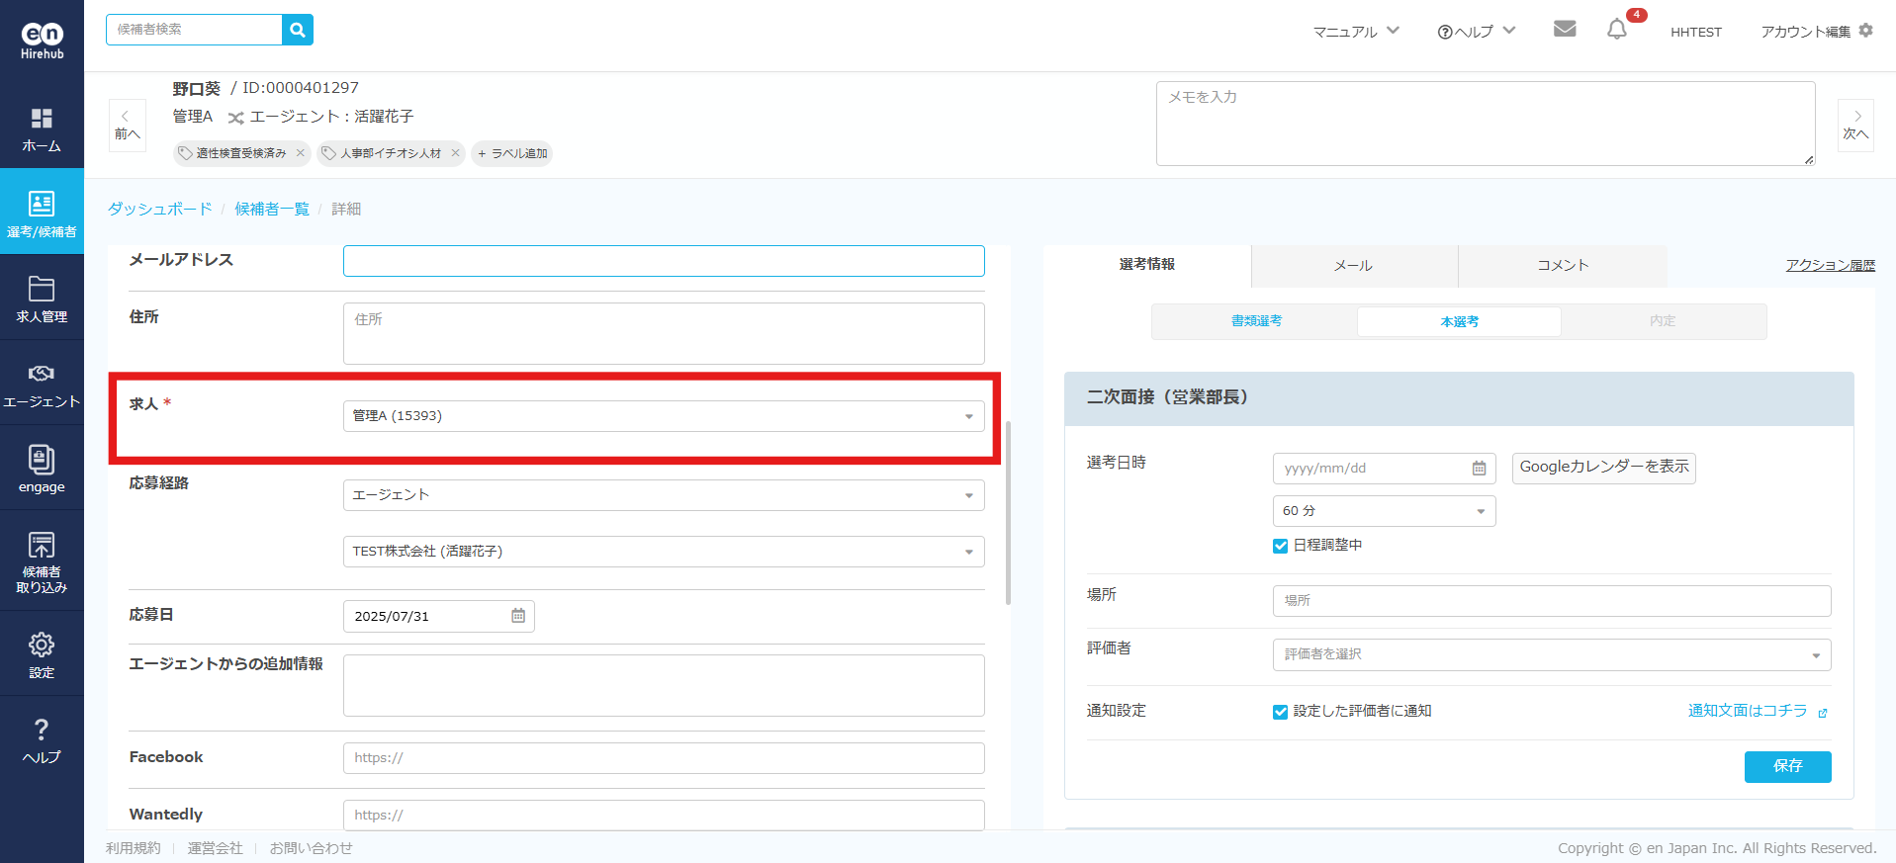This screenshot has width=1896, height=863.
Task: Click the 保存 button
Action: pos(1787,766)
